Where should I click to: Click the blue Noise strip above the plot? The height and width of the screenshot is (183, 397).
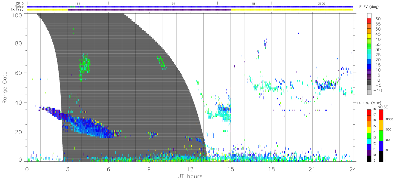click(x=190, y=6)
